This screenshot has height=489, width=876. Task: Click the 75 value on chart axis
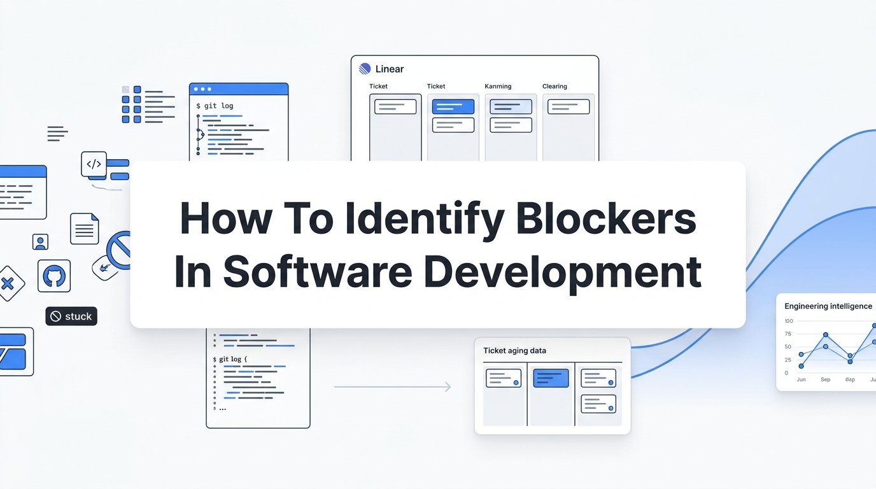[x=788, y=334]
